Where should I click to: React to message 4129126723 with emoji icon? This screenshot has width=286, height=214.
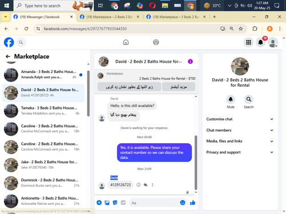pyautogui.click(x=138, y=185)
